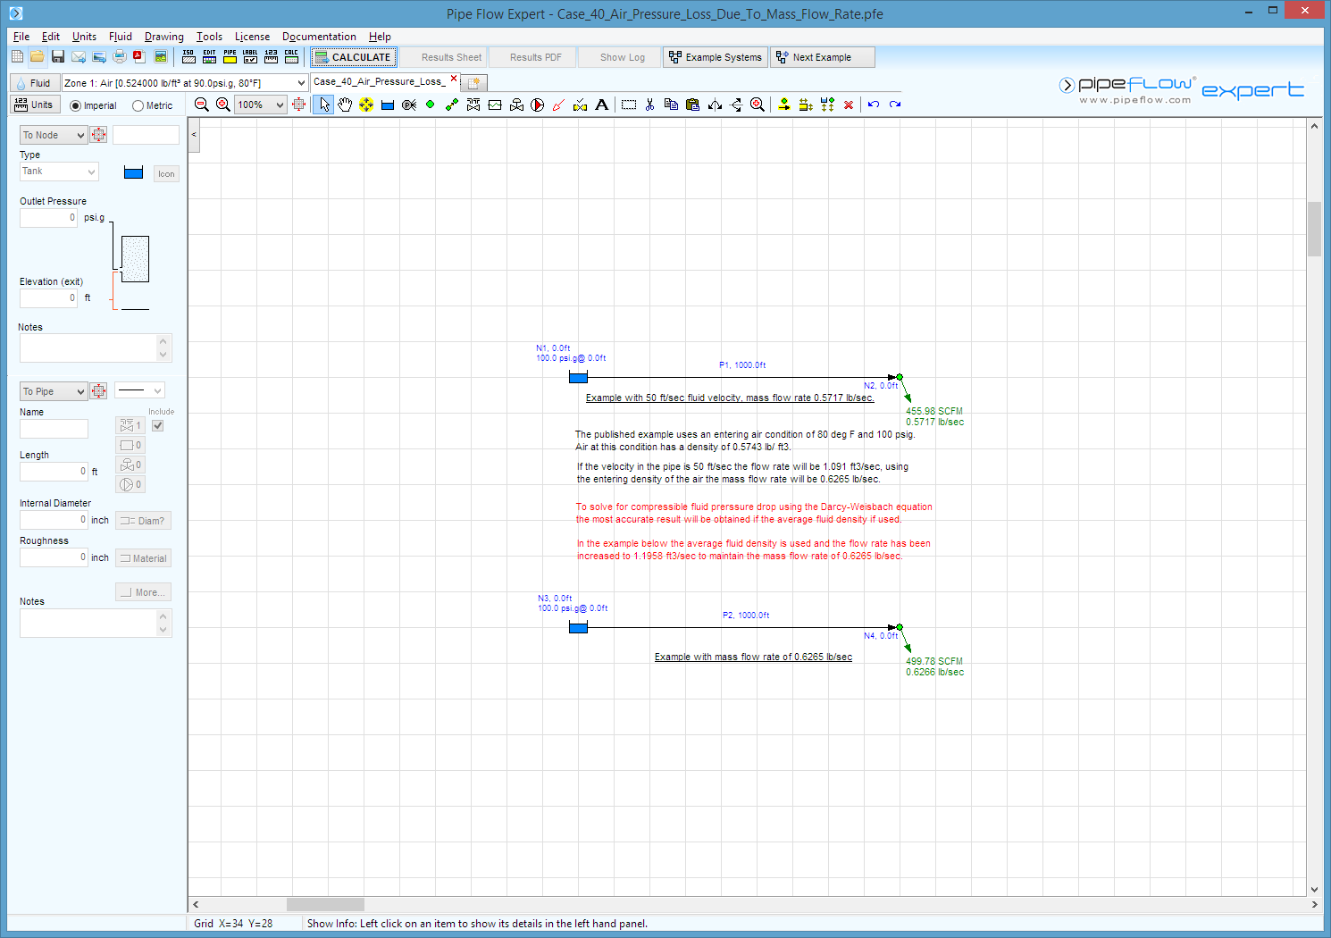
Task: Select the add pump tool
Action: coord(538,105)
